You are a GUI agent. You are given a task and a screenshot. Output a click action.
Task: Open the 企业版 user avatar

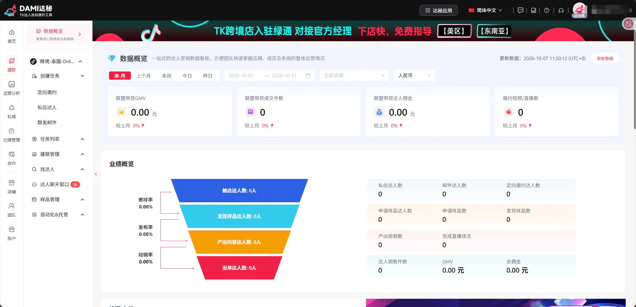tap(580, 10)
